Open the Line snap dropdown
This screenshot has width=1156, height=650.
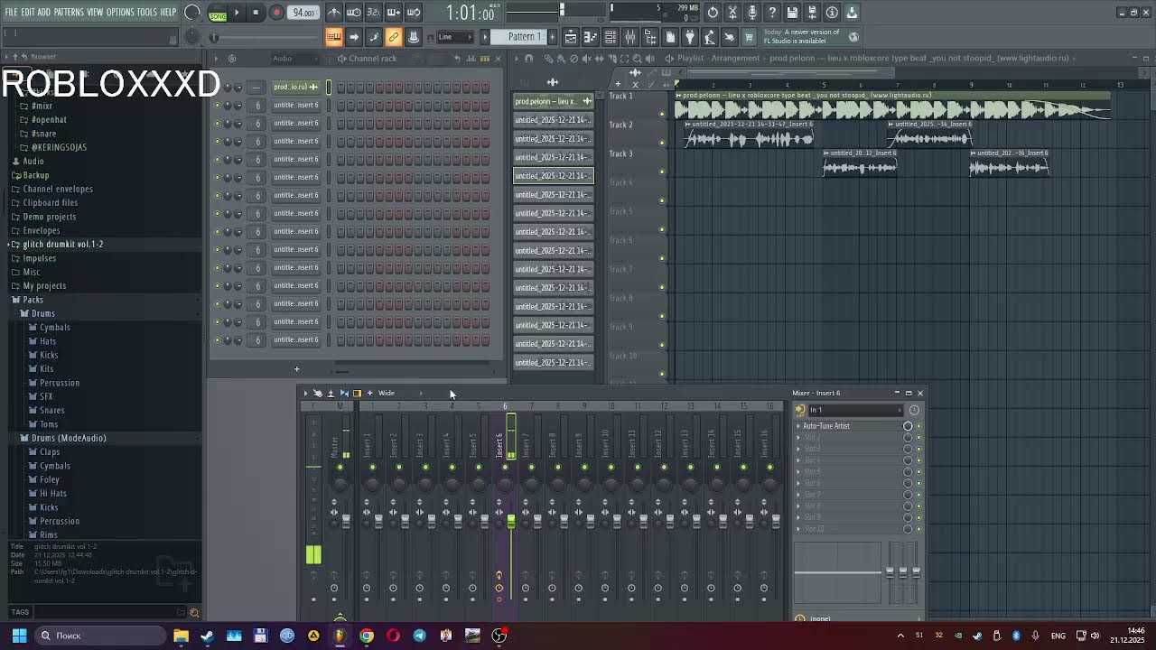455,37
